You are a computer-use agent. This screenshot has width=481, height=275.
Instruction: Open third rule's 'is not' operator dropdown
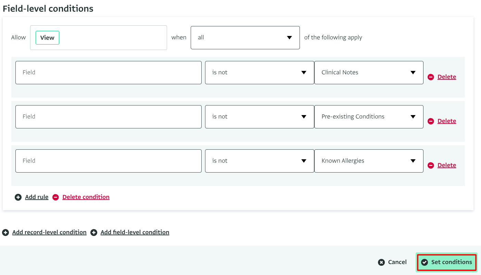click(x=259, y=161)
